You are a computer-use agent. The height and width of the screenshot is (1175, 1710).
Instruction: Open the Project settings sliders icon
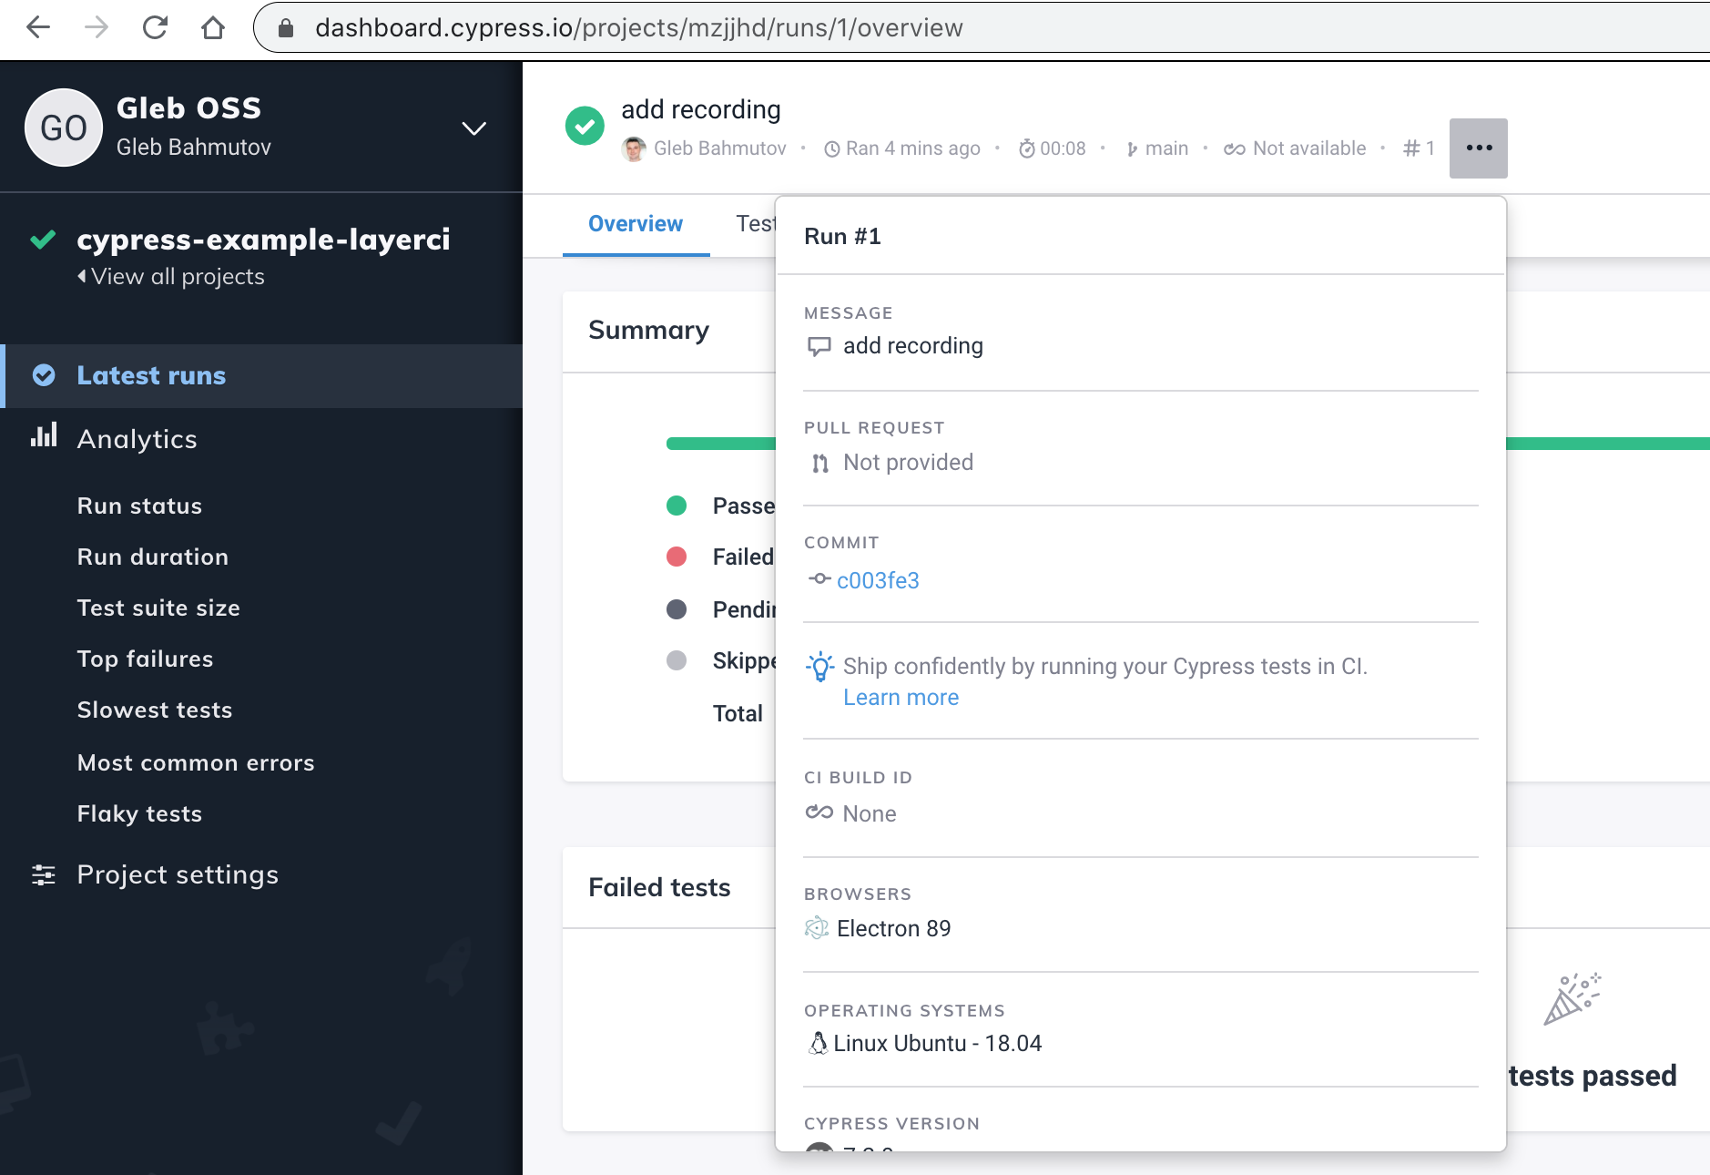(x=44, y=874)
